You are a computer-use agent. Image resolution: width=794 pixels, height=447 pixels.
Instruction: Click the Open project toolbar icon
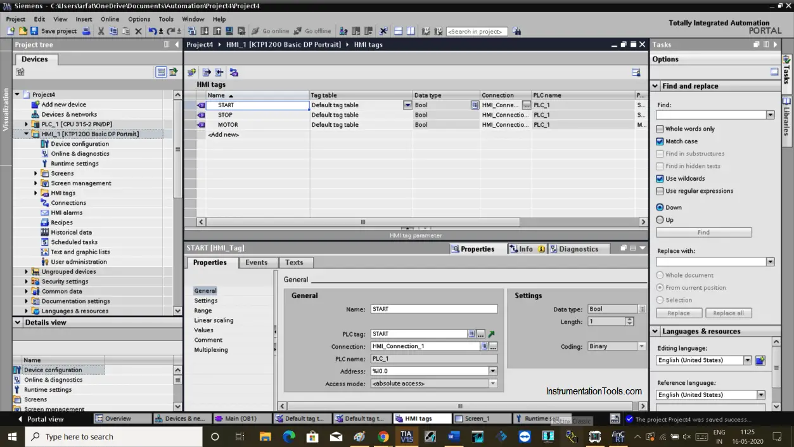[23, 31]
